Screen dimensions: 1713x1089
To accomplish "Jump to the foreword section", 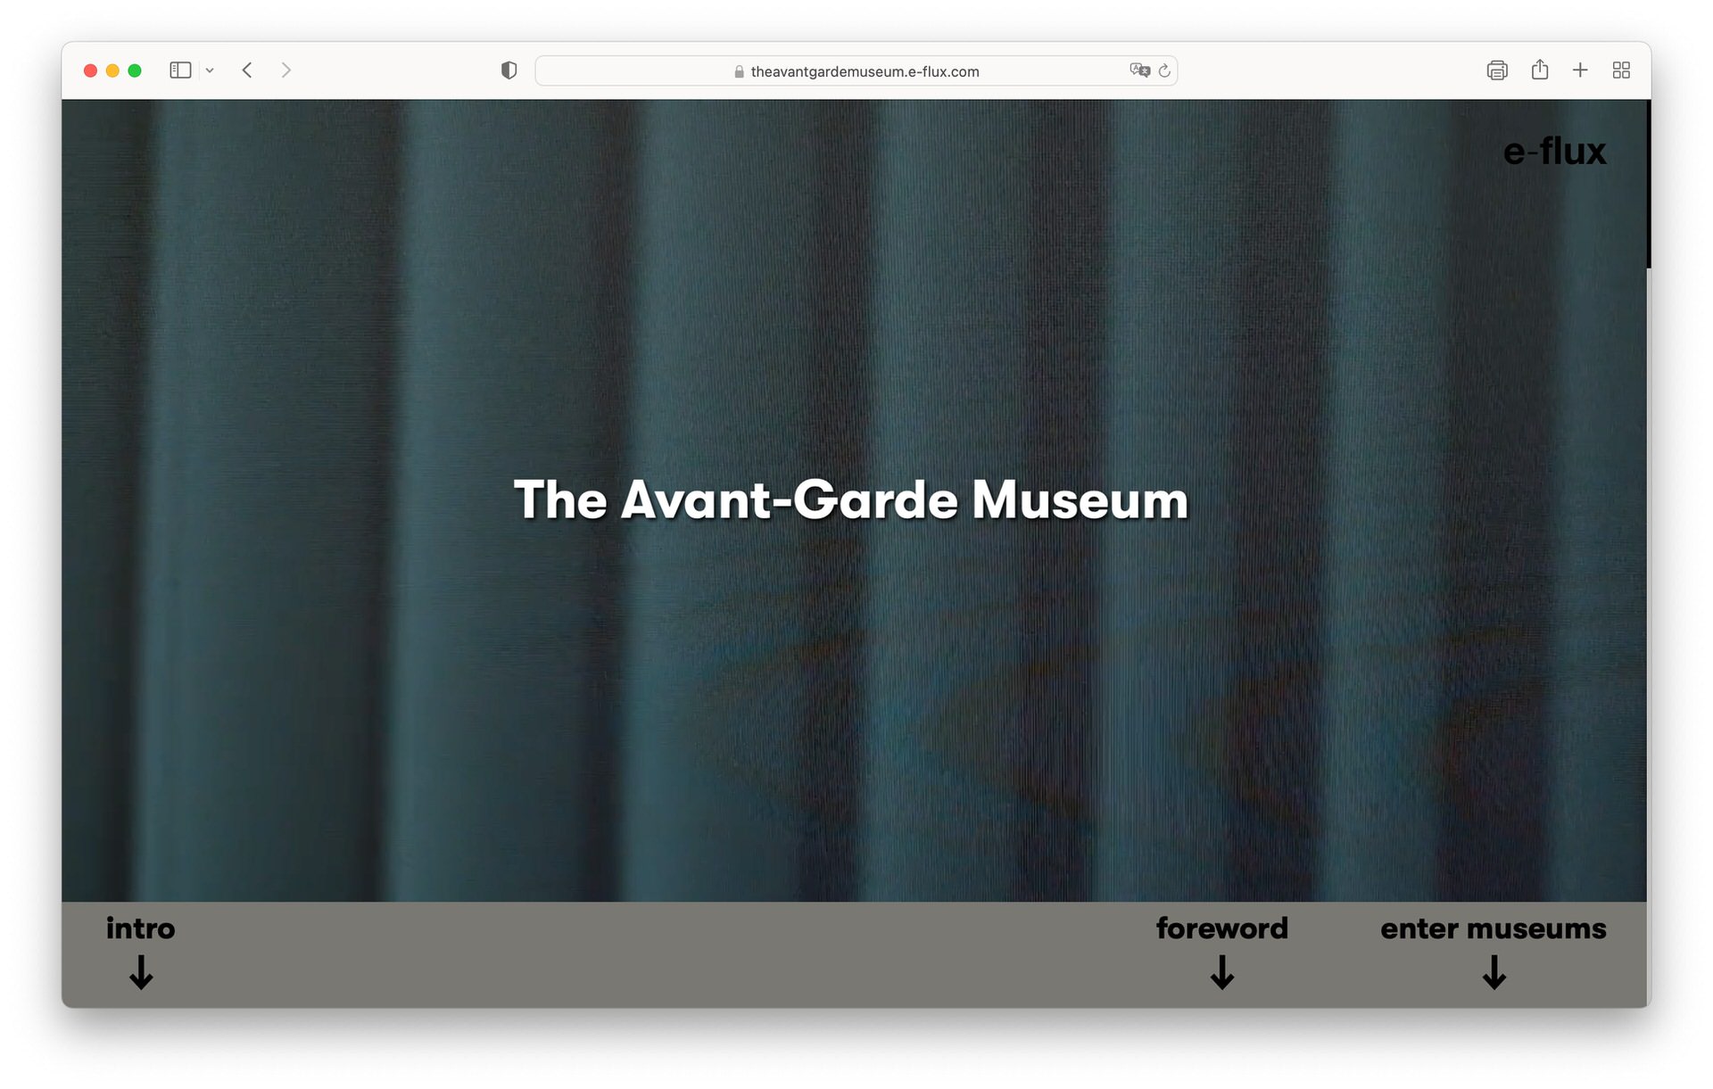I will (1221, 928).
